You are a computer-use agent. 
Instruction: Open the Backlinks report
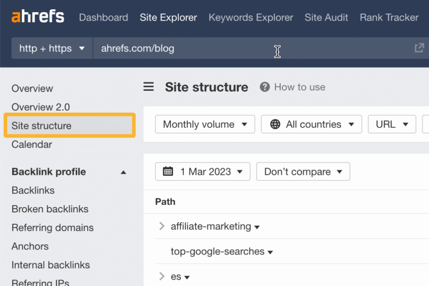point(33,190)
